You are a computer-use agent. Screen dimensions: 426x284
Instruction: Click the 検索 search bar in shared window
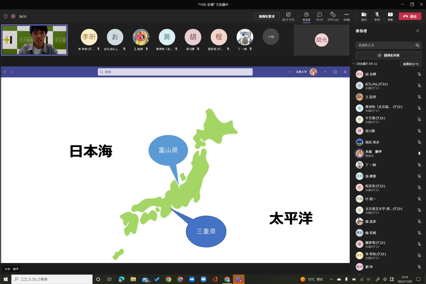175,72
